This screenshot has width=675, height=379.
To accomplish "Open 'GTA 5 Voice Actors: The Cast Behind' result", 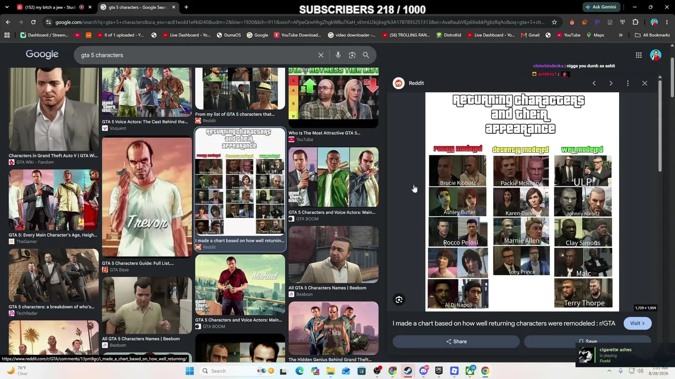I will 147,99.
